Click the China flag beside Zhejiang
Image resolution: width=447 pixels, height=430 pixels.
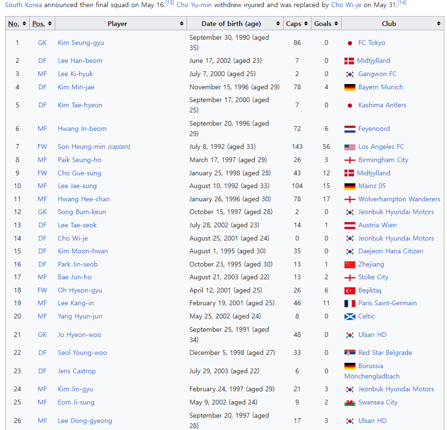[x=350, y=265]
